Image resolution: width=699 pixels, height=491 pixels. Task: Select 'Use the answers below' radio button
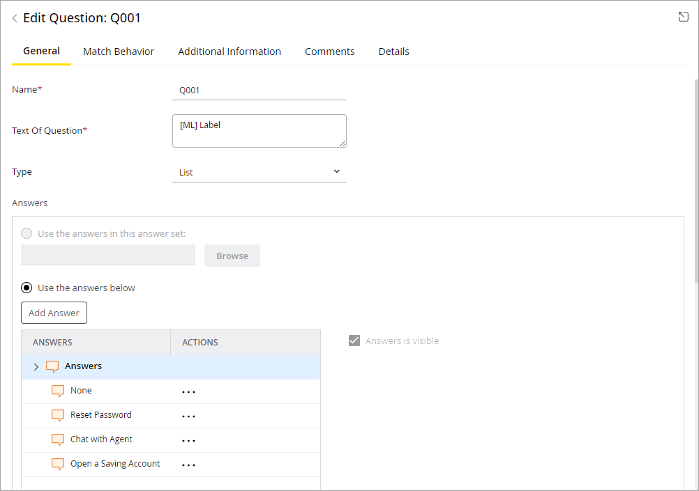[27, 288]
